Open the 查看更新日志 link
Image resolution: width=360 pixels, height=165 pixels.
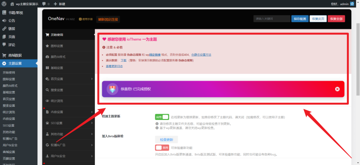[114, 66]
